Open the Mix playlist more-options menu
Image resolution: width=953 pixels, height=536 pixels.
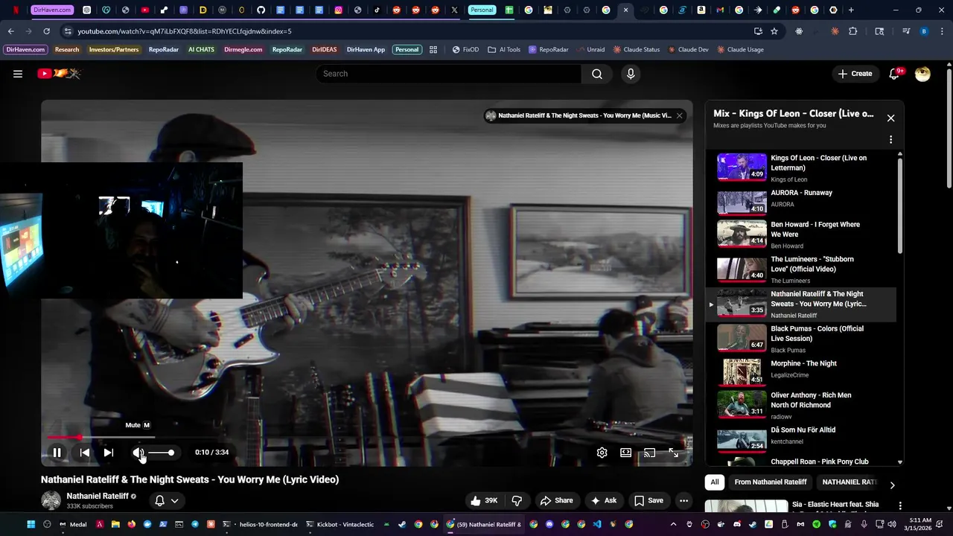point(890,139)
